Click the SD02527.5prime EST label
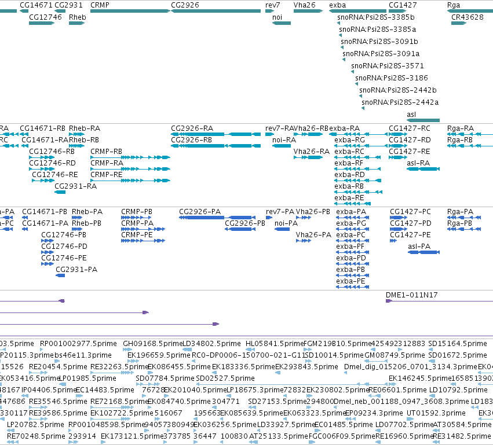 click(x=225, y=378)
